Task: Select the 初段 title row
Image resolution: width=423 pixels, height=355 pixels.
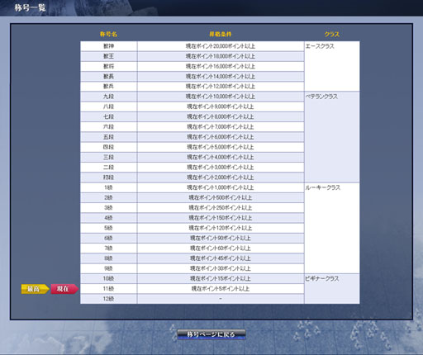Action: coord(192,177)
